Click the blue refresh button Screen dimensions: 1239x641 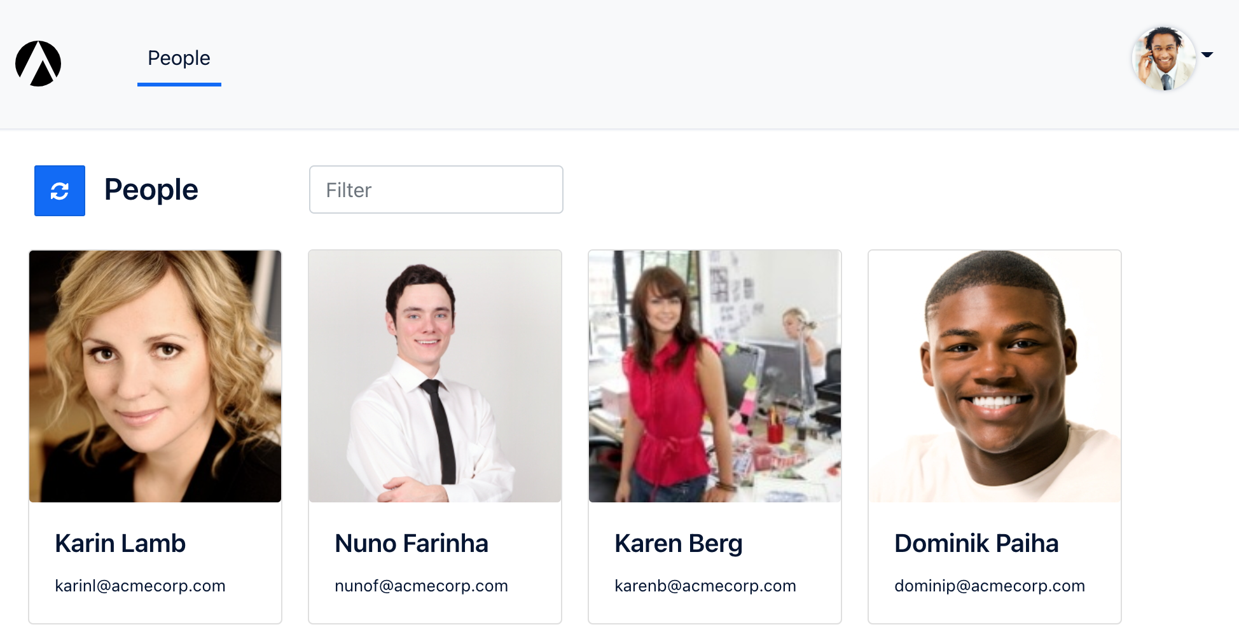(60, 191)
